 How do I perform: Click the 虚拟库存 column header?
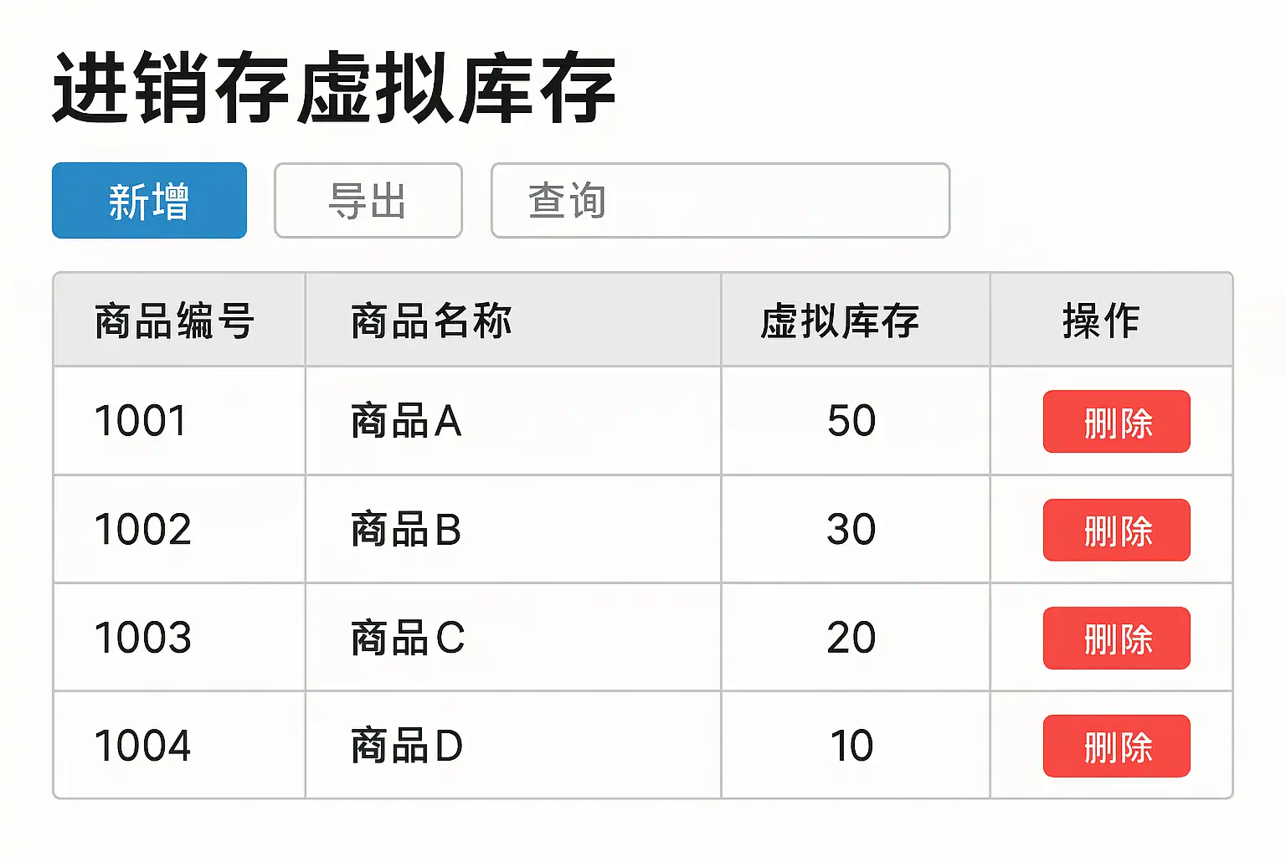tap(840, 321)
